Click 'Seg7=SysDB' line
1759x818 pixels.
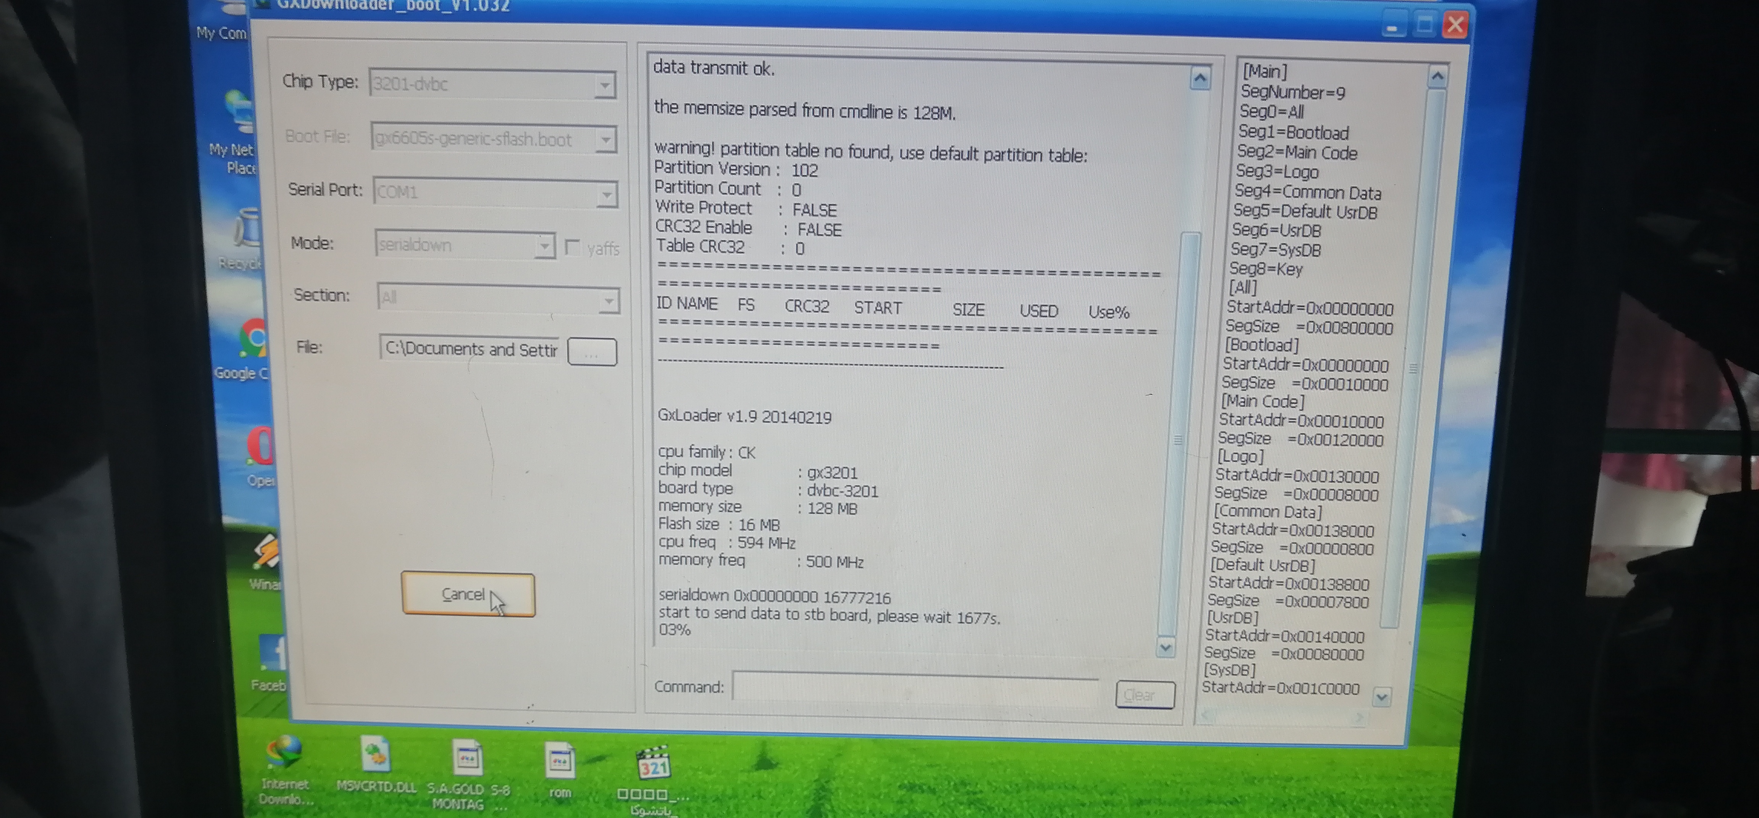(1276, 250)
